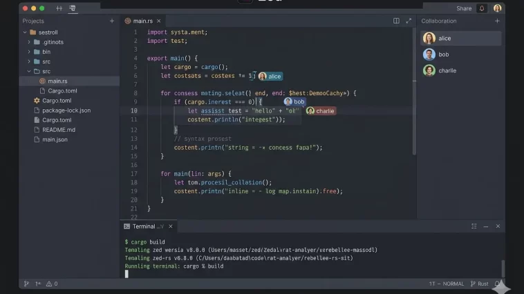Click the alice cursor tag in editor
Image resolution: width=524 pixels, height=294 pixels.
tap(270, 77)
